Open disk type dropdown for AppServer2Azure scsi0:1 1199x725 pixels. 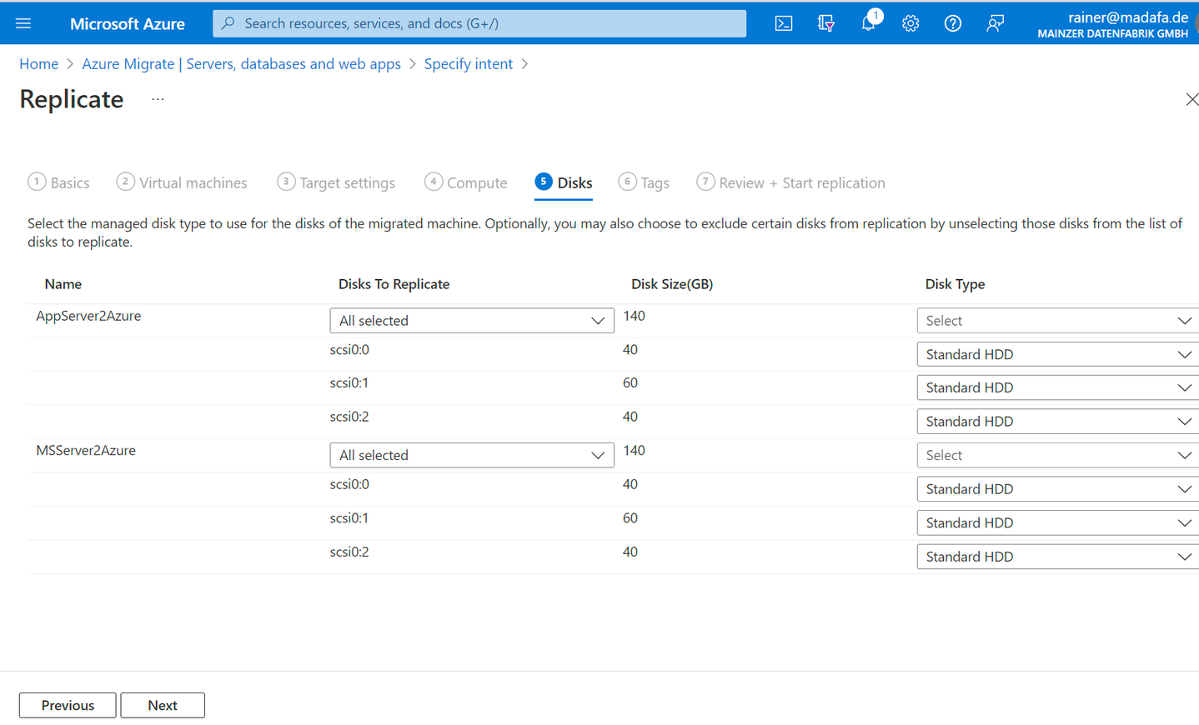tap(1058, 387)
